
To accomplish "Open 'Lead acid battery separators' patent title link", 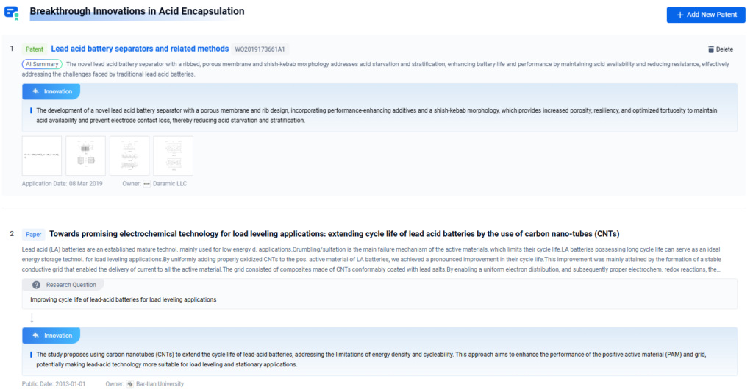I will [140, 49].
